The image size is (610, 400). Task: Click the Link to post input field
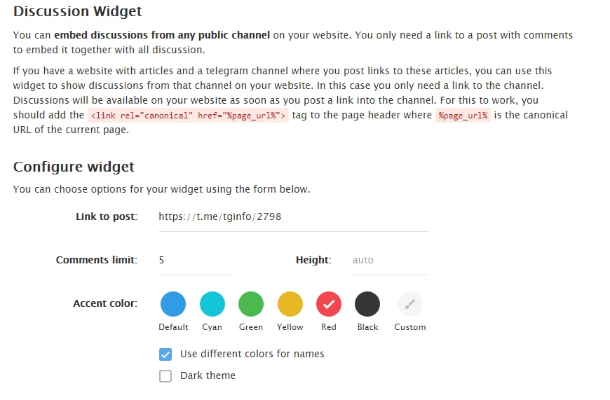click(x=293, y=217)
